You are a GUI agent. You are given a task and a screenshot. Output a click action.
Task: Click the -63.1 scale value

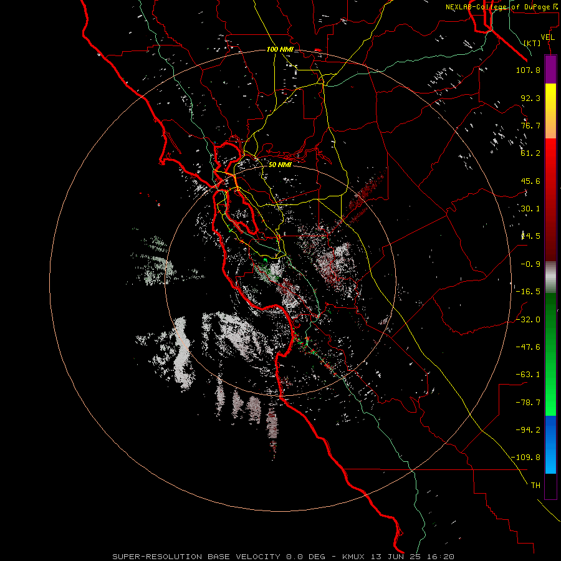[x=528, y=375]
